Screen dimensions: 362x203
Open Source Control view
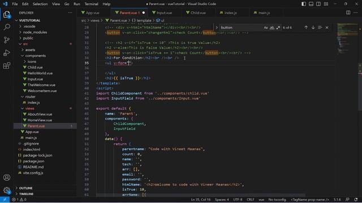tap(7, 40)
